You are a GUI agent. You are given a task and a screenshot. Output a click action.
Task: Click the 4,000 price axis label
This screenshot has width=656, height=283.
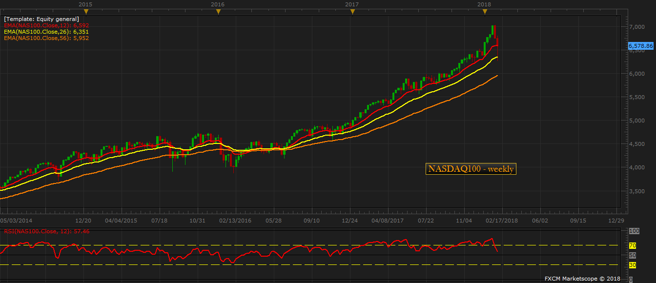coord(636,167)
